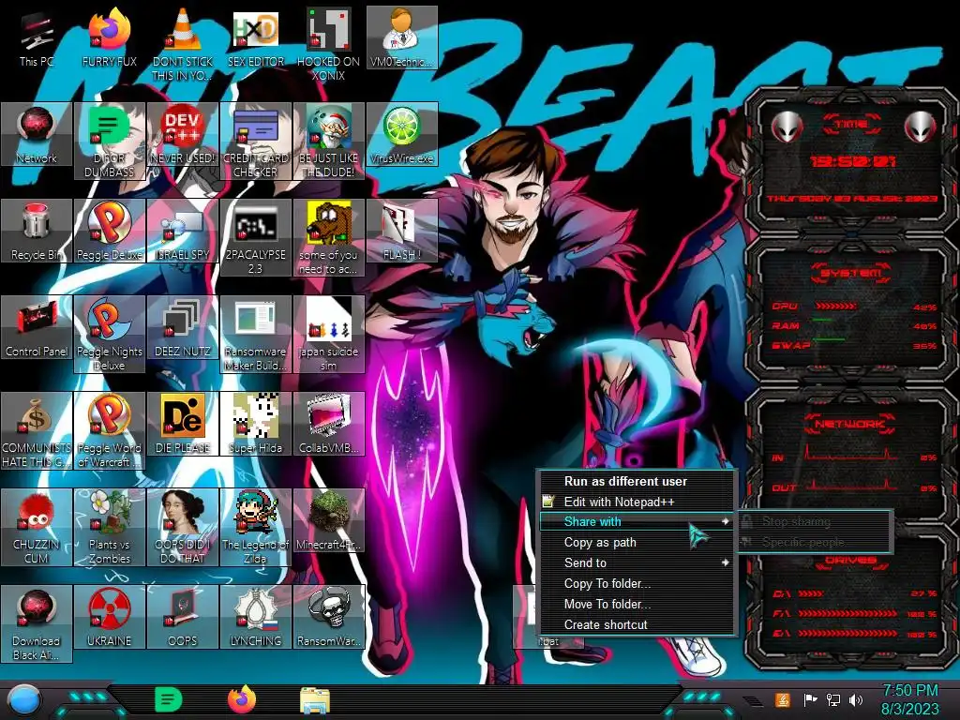Select the VirusWire.exe lime icon
This screenshot has height=720, width=960.
click(401, 135)
